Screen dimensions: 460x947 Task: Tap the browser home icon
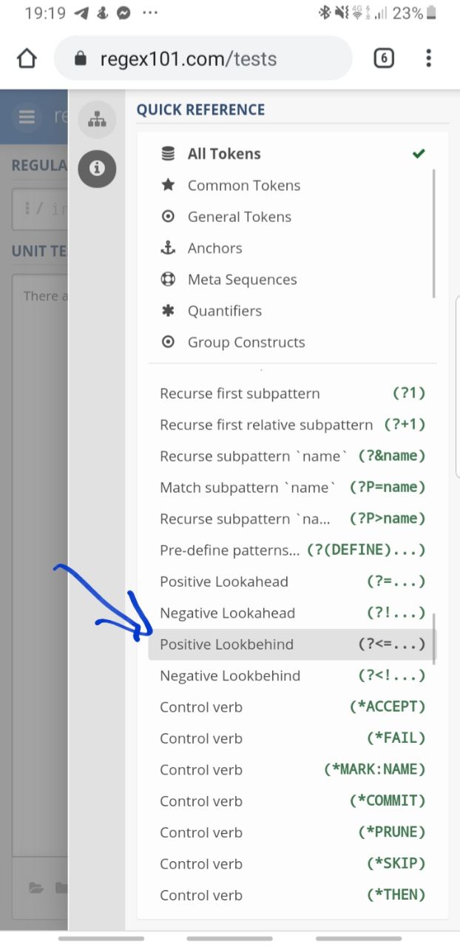27,58
